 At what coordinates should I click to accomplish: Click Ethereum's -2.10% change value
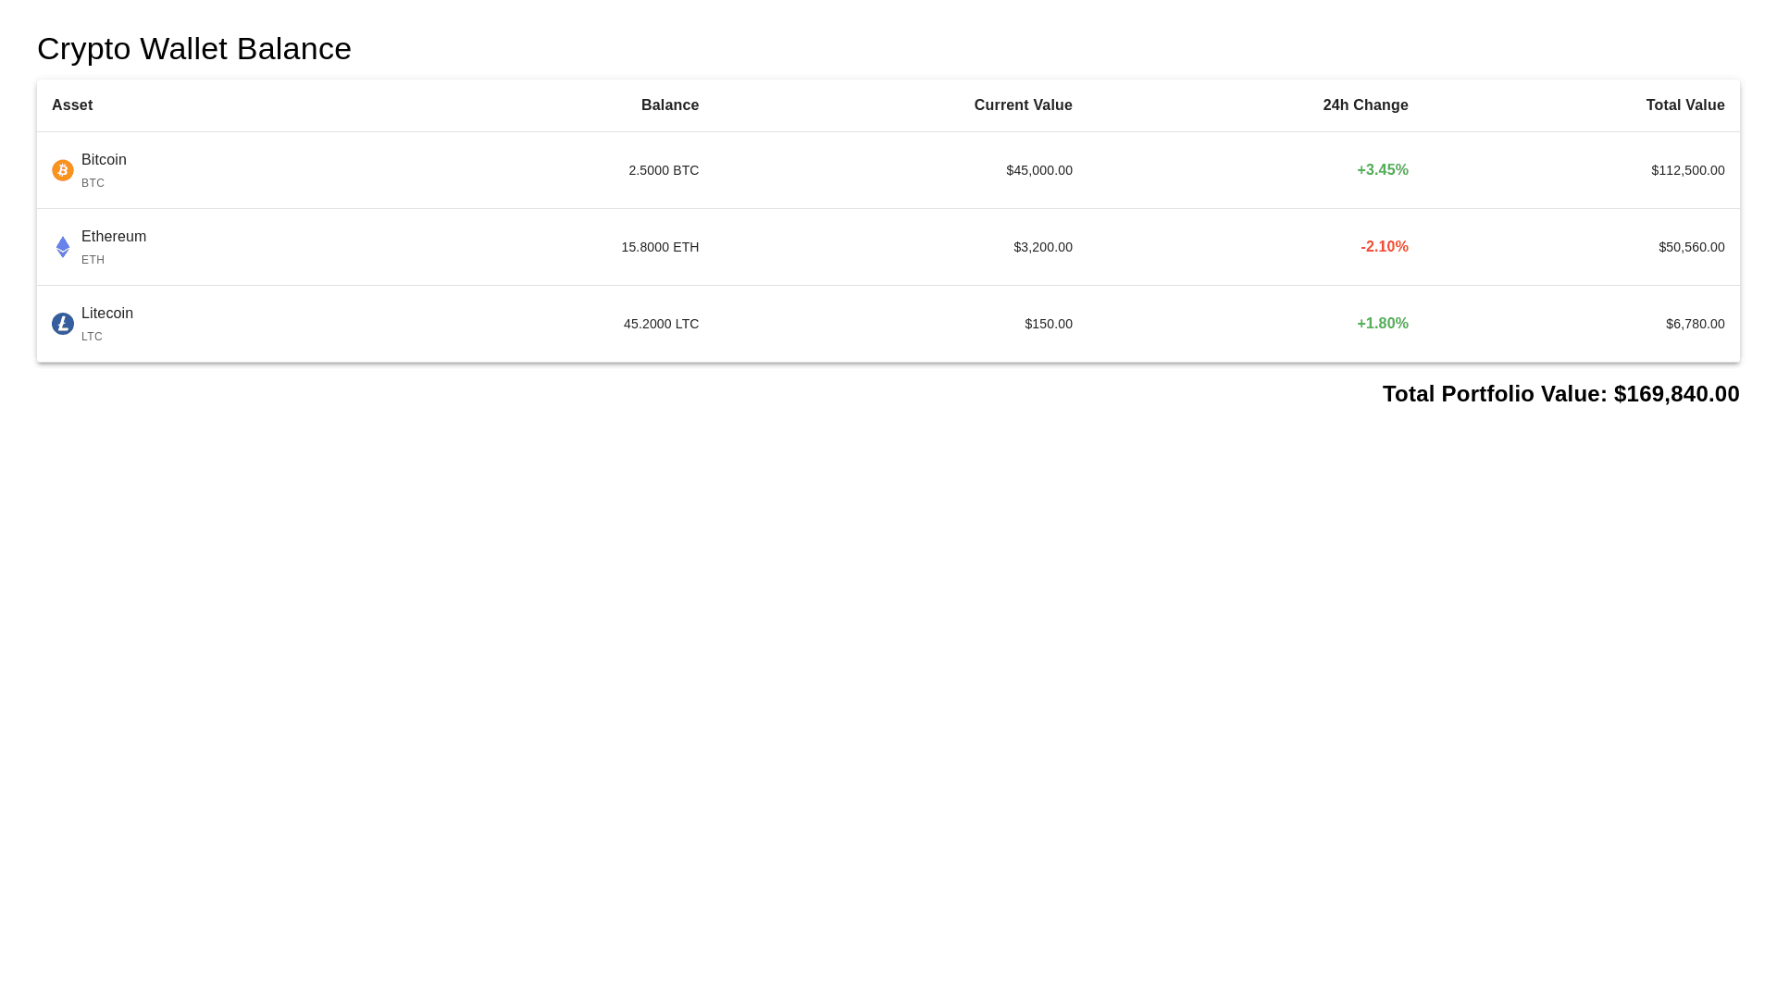click(x=1384, y=247)
